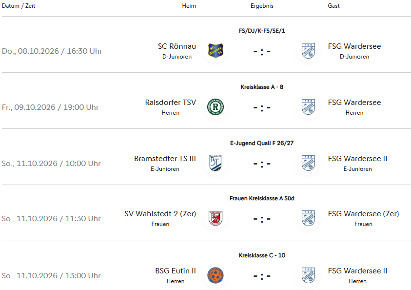This screenshot has width=411, height=290.
Task: Click the Raisdorfer TSV green R logo
Action: tap(215, 107)
